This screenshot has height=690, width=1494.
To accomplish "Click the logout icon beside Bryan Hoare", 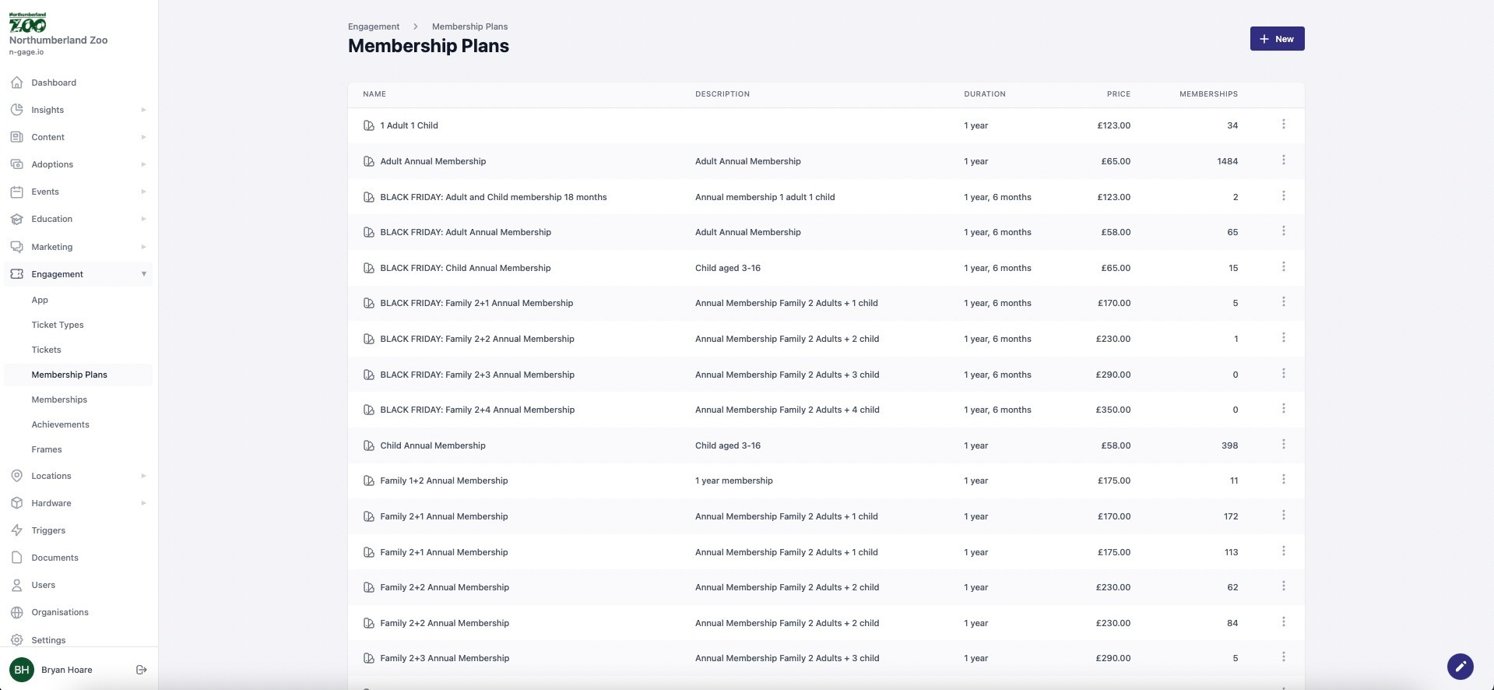I will (142, 670).
